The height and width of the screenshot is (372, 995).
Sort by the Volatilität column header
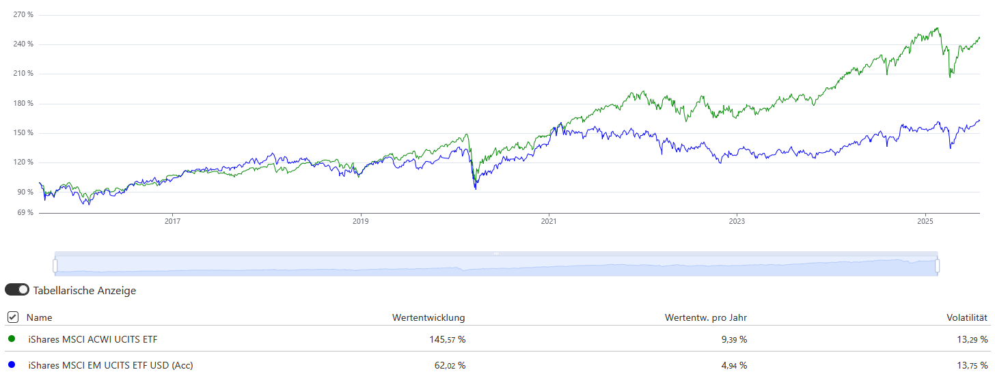966,317
